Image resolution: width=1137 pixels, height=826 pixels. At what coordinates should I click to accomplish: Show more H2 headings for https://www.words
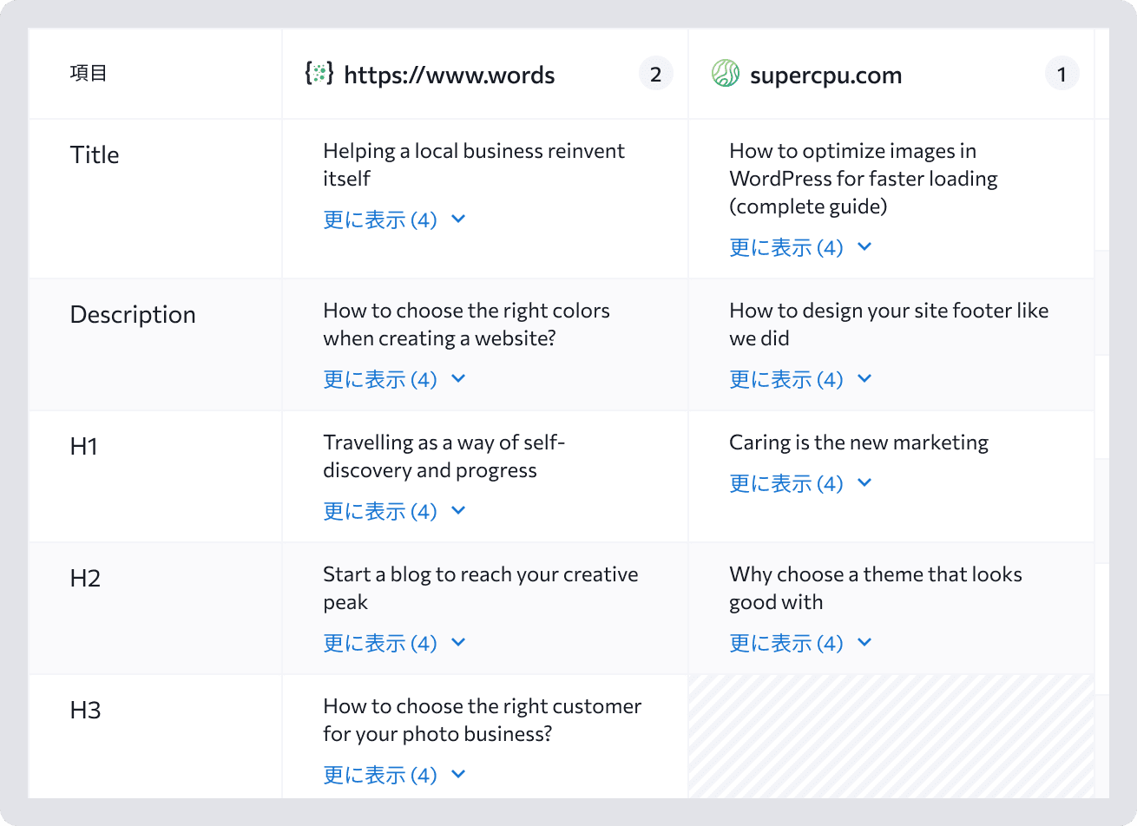coord(395,643)
